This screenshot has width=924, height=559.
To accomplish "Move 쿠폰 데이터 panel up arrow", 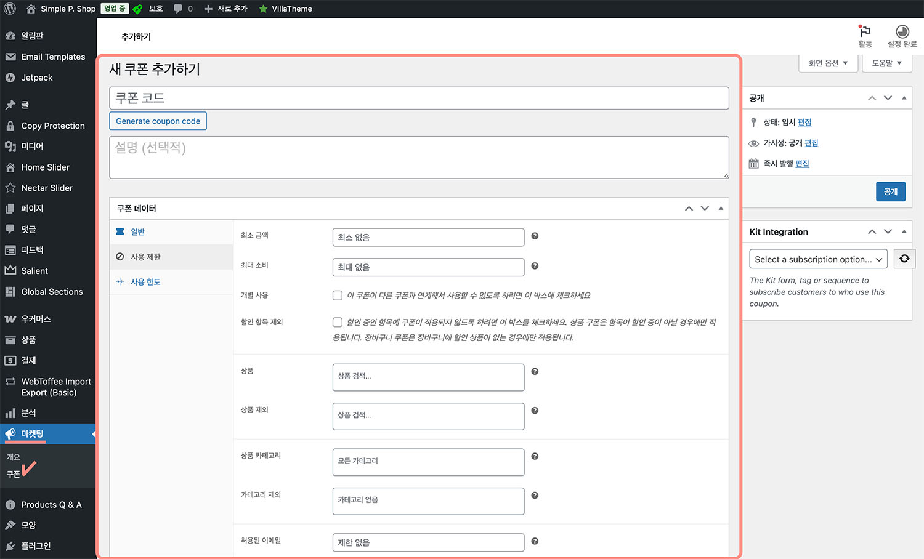I will [689, 208].
